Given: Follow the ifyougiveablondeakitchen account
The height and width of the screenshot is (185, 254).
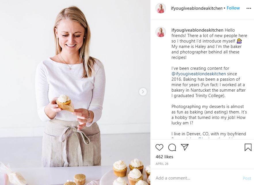Looking at the screenshot, I should point(233,8).
